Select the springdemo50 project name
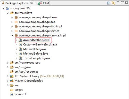This screenshot has width=129, height=99. [x=20, y=8]
